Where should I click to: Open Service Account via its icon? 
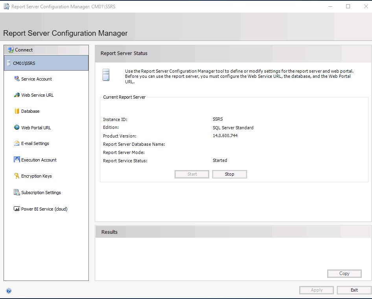[17, 79]
